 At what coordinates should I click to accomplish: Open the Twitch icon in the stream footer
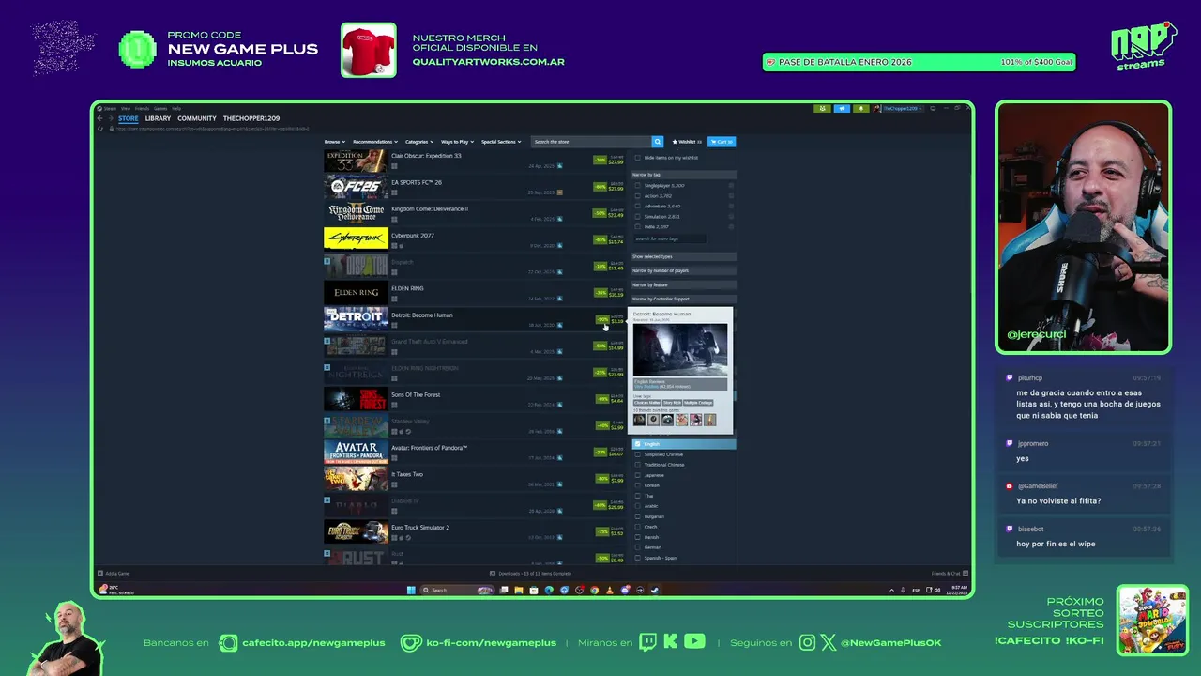click(647, 642)
